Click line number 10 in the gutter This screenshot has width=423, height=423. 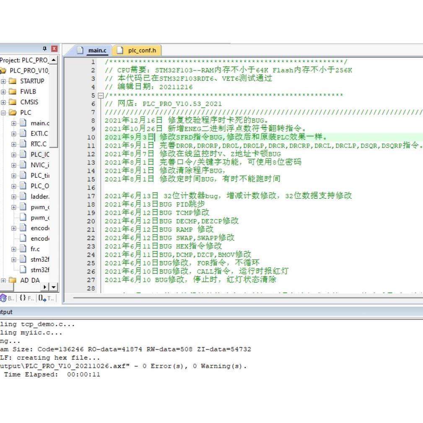tap(91, 138)
